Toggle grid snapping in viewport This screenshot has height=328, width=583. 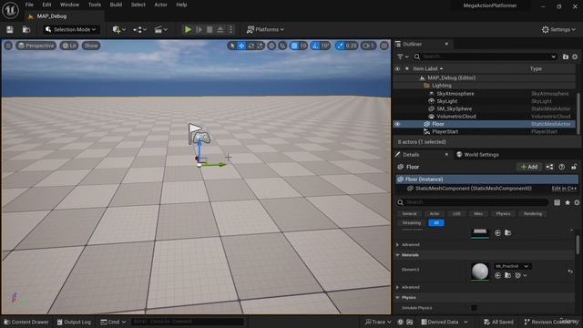pyautogui.click(x=294, y=46)
